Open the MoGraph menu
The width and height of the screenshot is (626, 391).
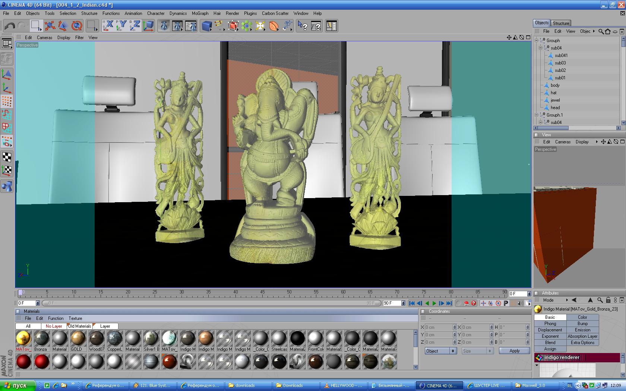[x=200, y=13]
